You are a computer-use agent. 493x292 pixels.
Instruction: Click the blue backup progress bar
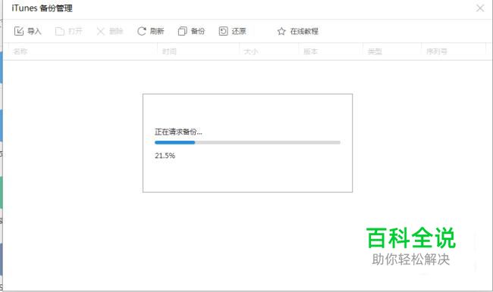247,142
